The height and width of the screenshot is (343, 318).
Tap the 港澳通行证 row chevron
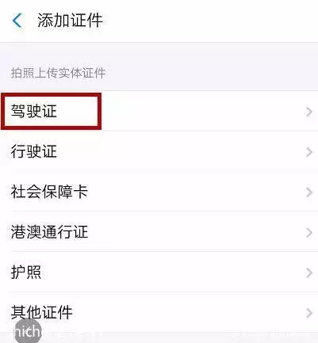(x=309, y=233)
